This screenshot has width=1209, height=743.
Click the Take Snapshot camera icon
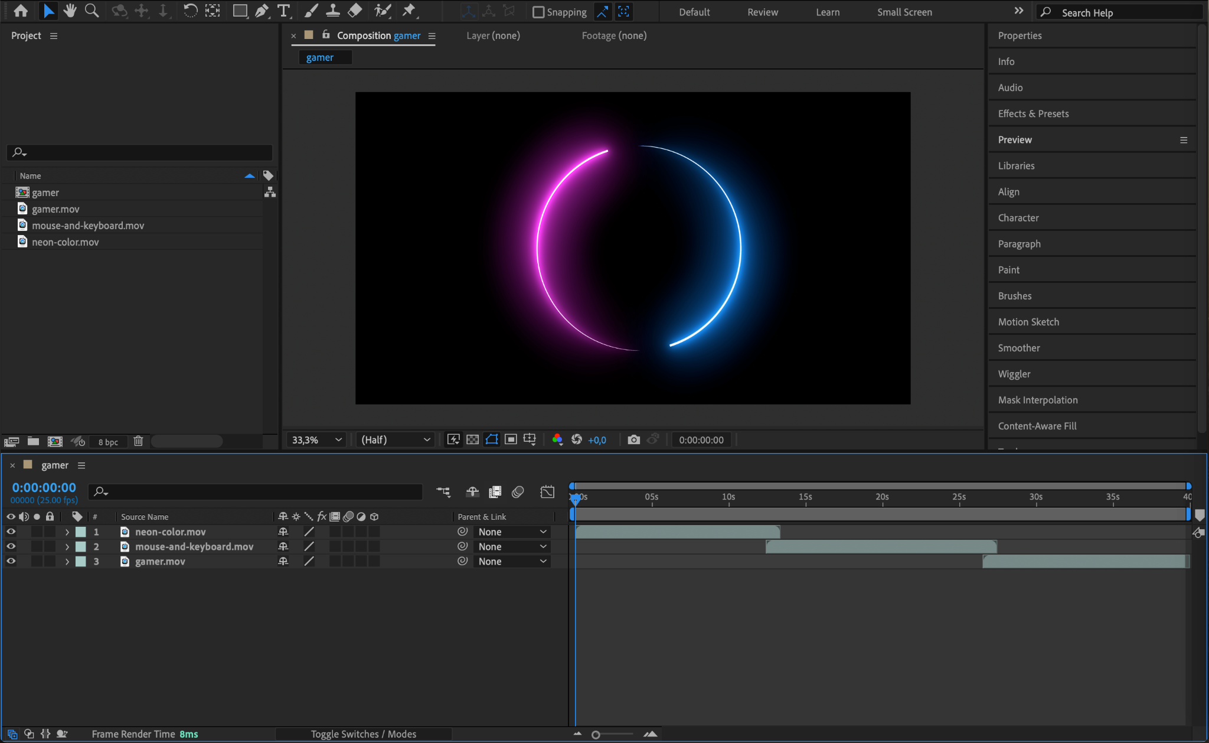[633, 439]
